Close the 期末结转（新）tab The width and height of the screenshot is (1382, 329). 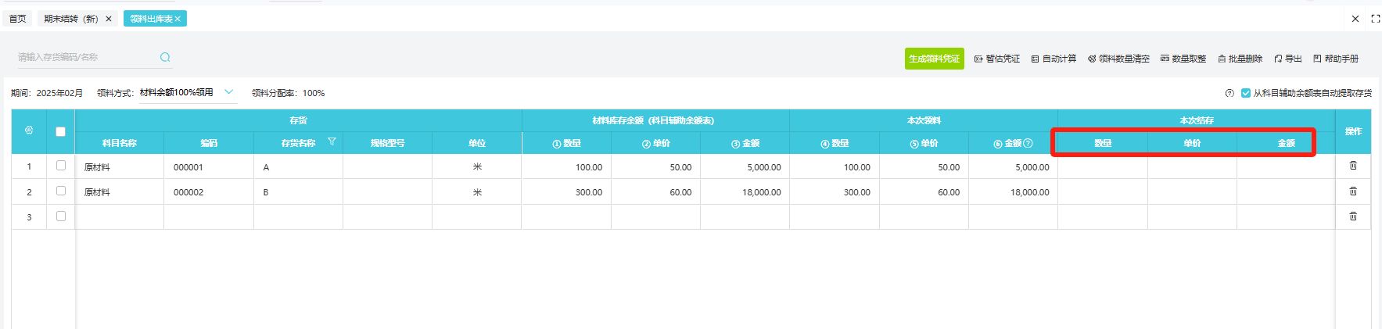(109, 19)
